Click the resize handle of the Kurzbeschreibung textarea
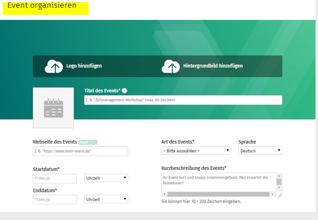 coord(279,194)
